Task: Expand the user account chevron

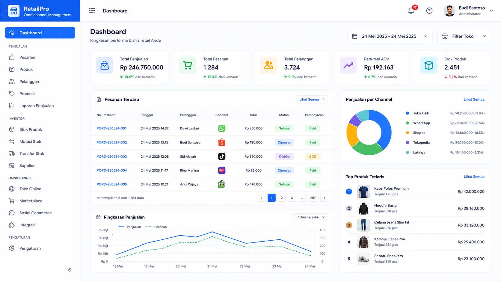Action: click(x=491, y=10)
